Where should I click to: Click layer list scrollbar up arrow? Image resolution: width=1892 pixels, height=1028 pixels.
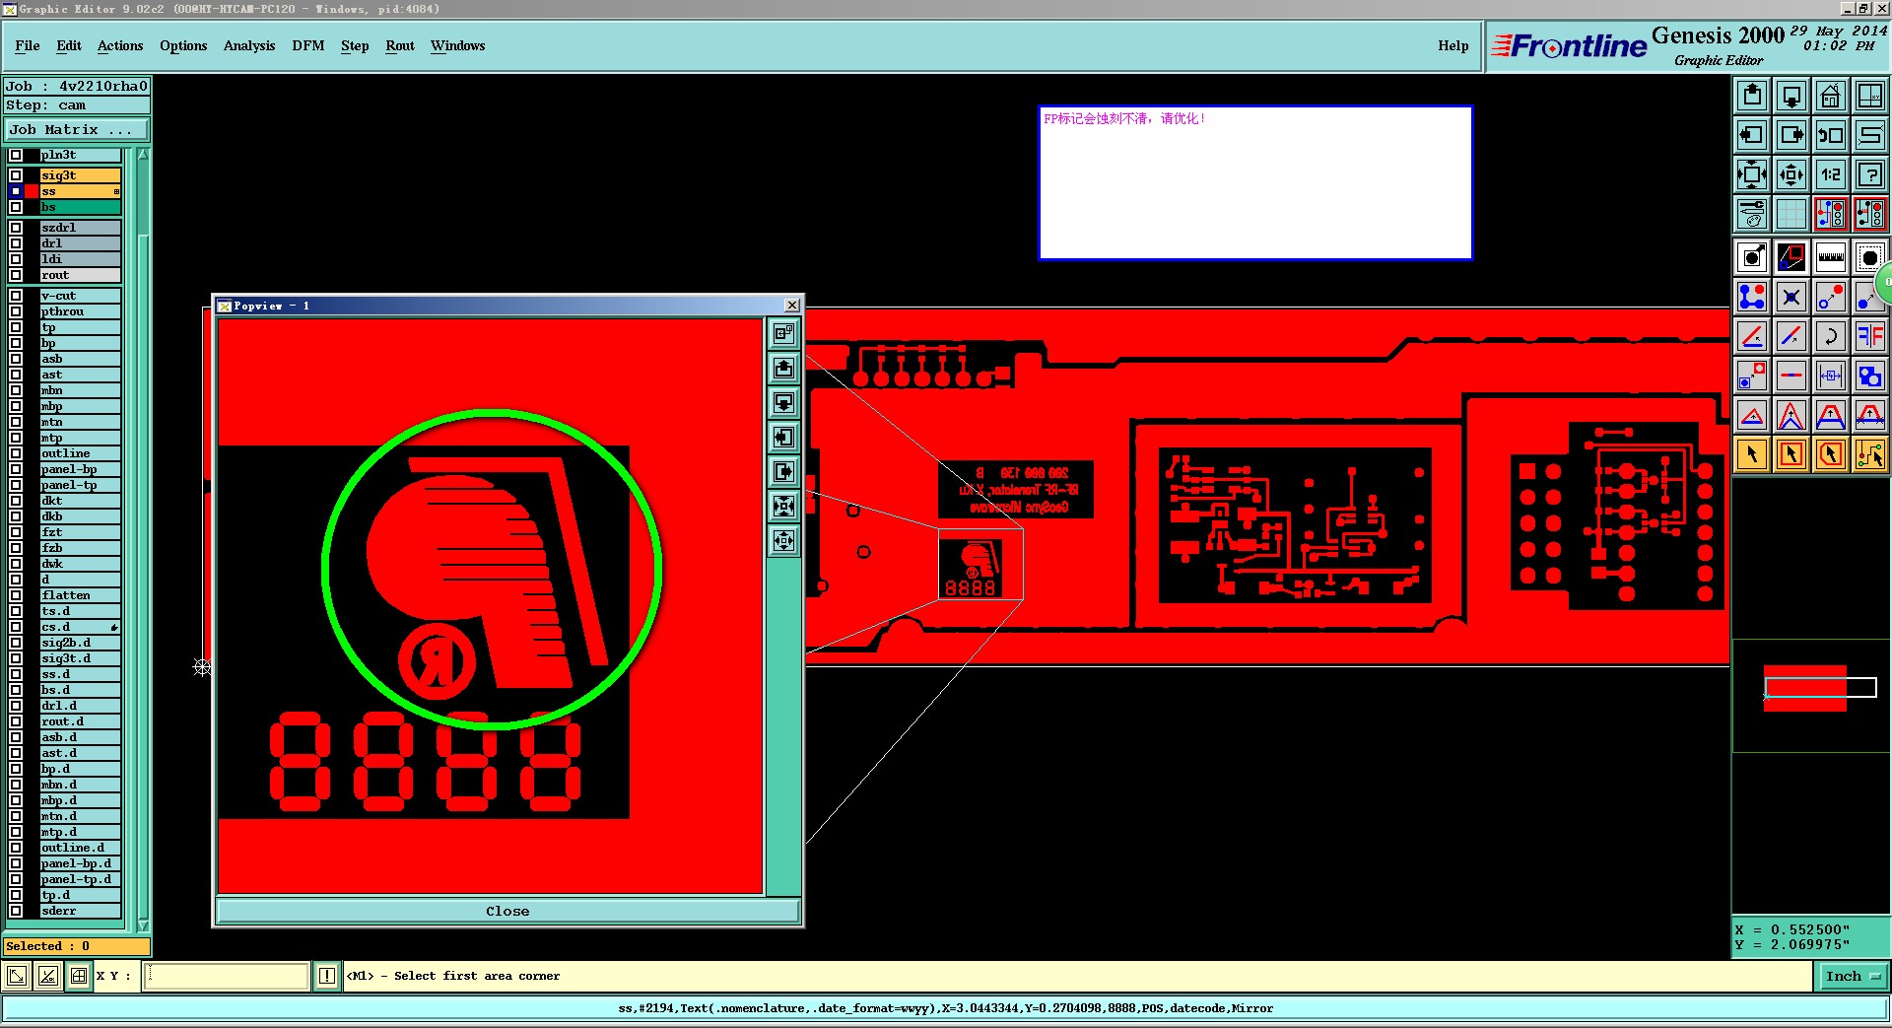tap(143, 155)
